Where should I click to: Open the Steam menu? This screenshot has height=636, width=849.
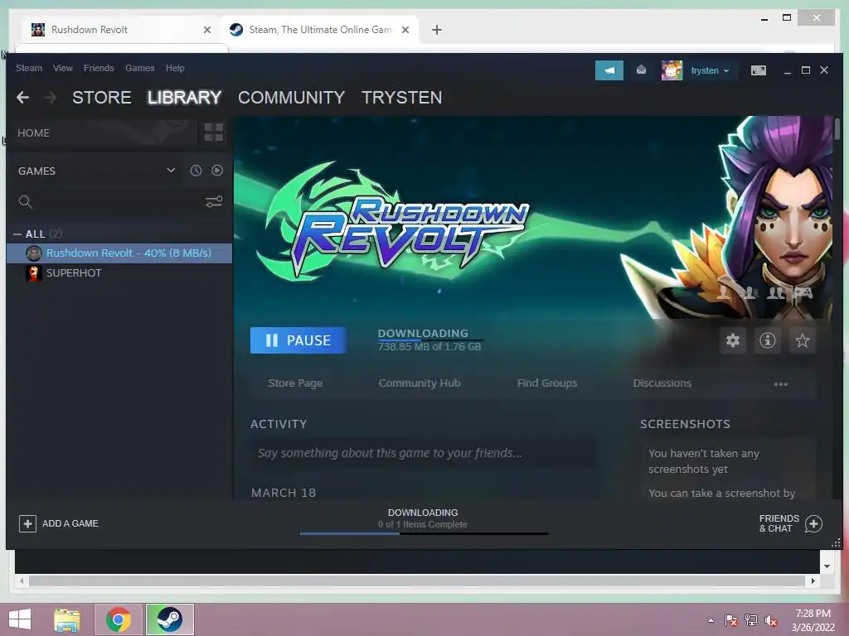(x=29, y=68)
